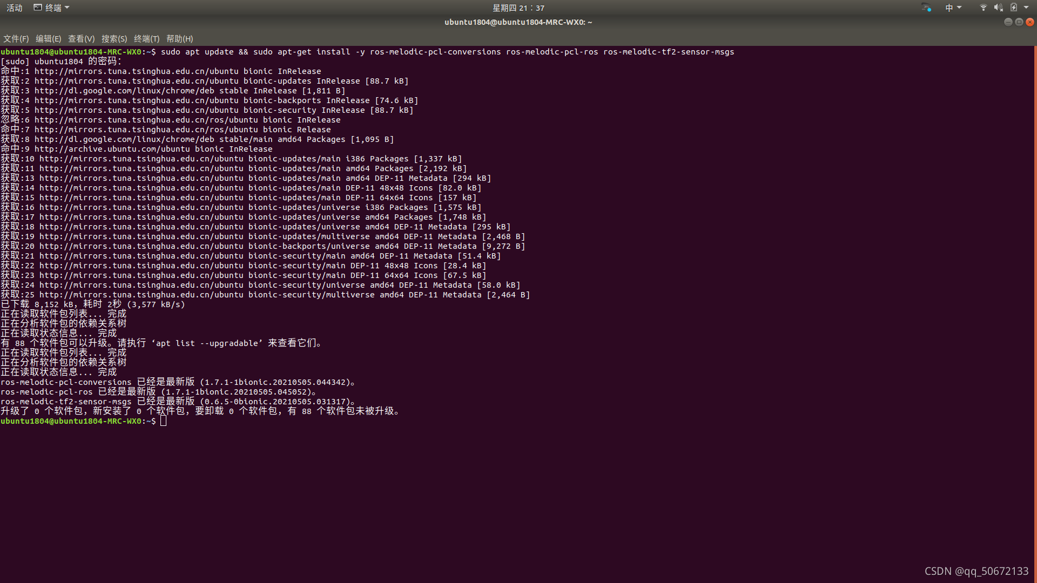Click the '升级了 0 个软件包' summary line
This screenshot has width=1037, height=583.
(x=200, y=411)
